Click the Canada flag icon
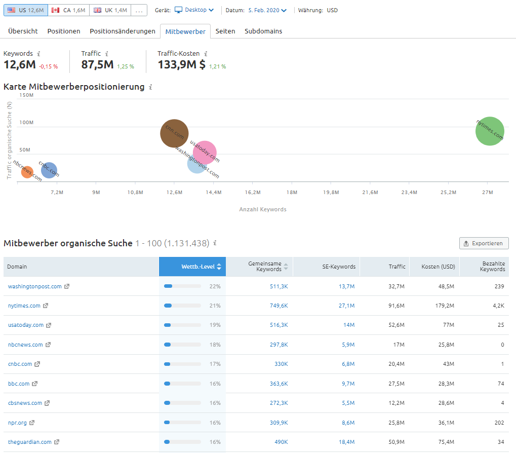The width and height of the screenshot is (516, 453). [x=56, y=10]
